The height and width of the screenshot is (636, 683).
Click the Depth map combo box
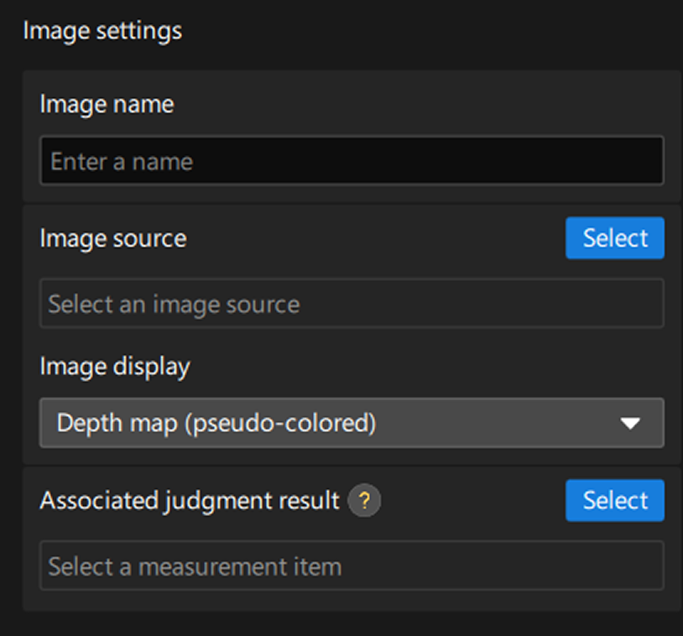[352, 423]
